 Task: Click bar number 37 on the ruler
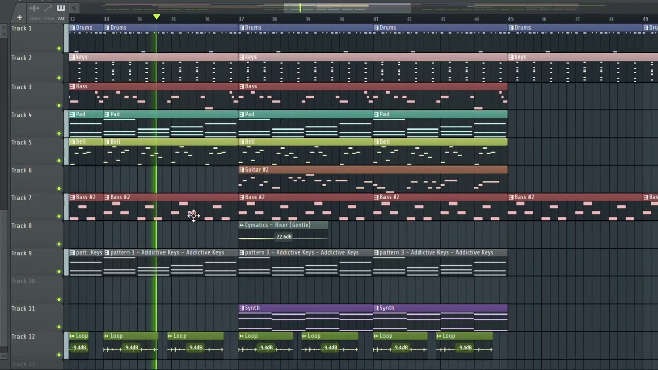(x=241, y=20)
